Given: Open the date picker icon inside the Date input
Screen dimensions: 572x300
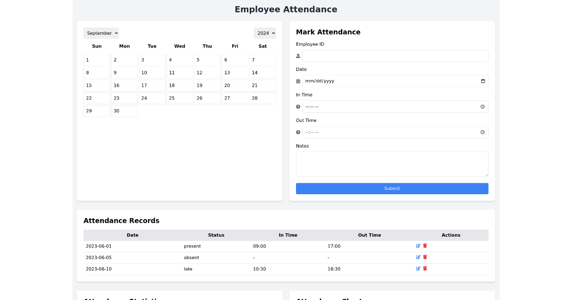Looking at the screenshot, I should point(482,81).
